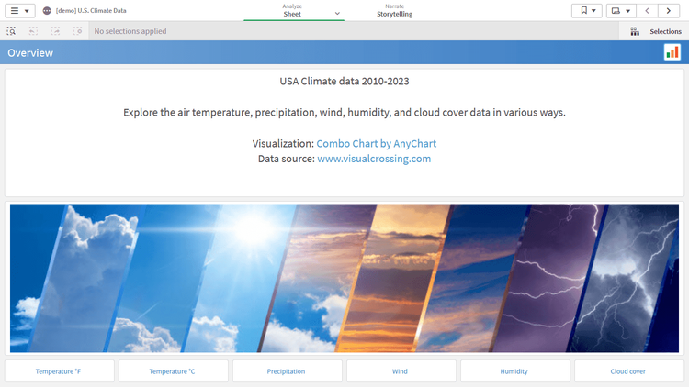Image resolution: width=689 pixels, height=387 pixels.
Task: Click the step forward selection icon
Action: (x=56, y=31)
